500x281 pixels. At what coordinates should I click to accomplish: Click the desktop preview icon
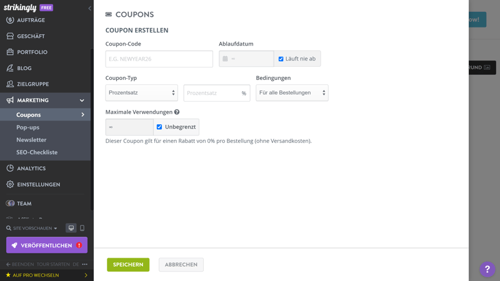click(71, 229)
